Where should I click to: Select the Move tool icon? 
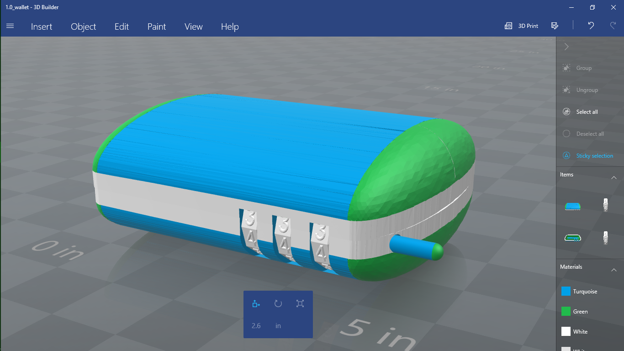[x=256, y=303]
